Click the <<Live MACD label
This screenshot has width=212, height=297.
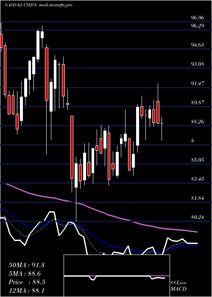pos(179,286)
